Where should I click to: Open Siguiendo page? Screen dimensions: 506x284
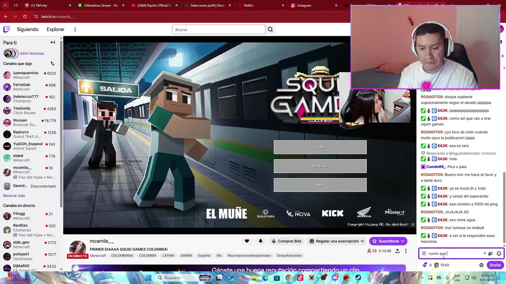point(27,29)
